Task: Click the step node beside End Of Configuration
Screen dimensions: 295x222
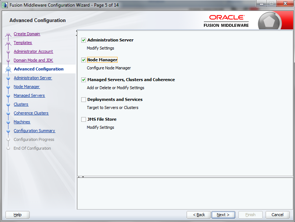Action: (x=8, y=148)
